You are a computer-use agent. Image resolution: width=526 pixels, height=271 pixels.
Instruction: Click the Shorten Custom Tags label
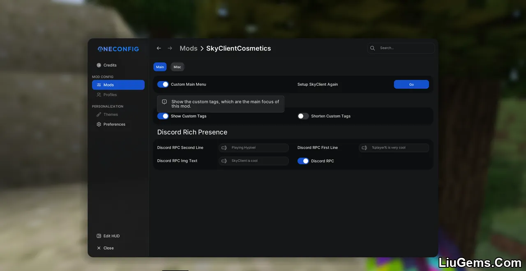[x=331, y=116]
